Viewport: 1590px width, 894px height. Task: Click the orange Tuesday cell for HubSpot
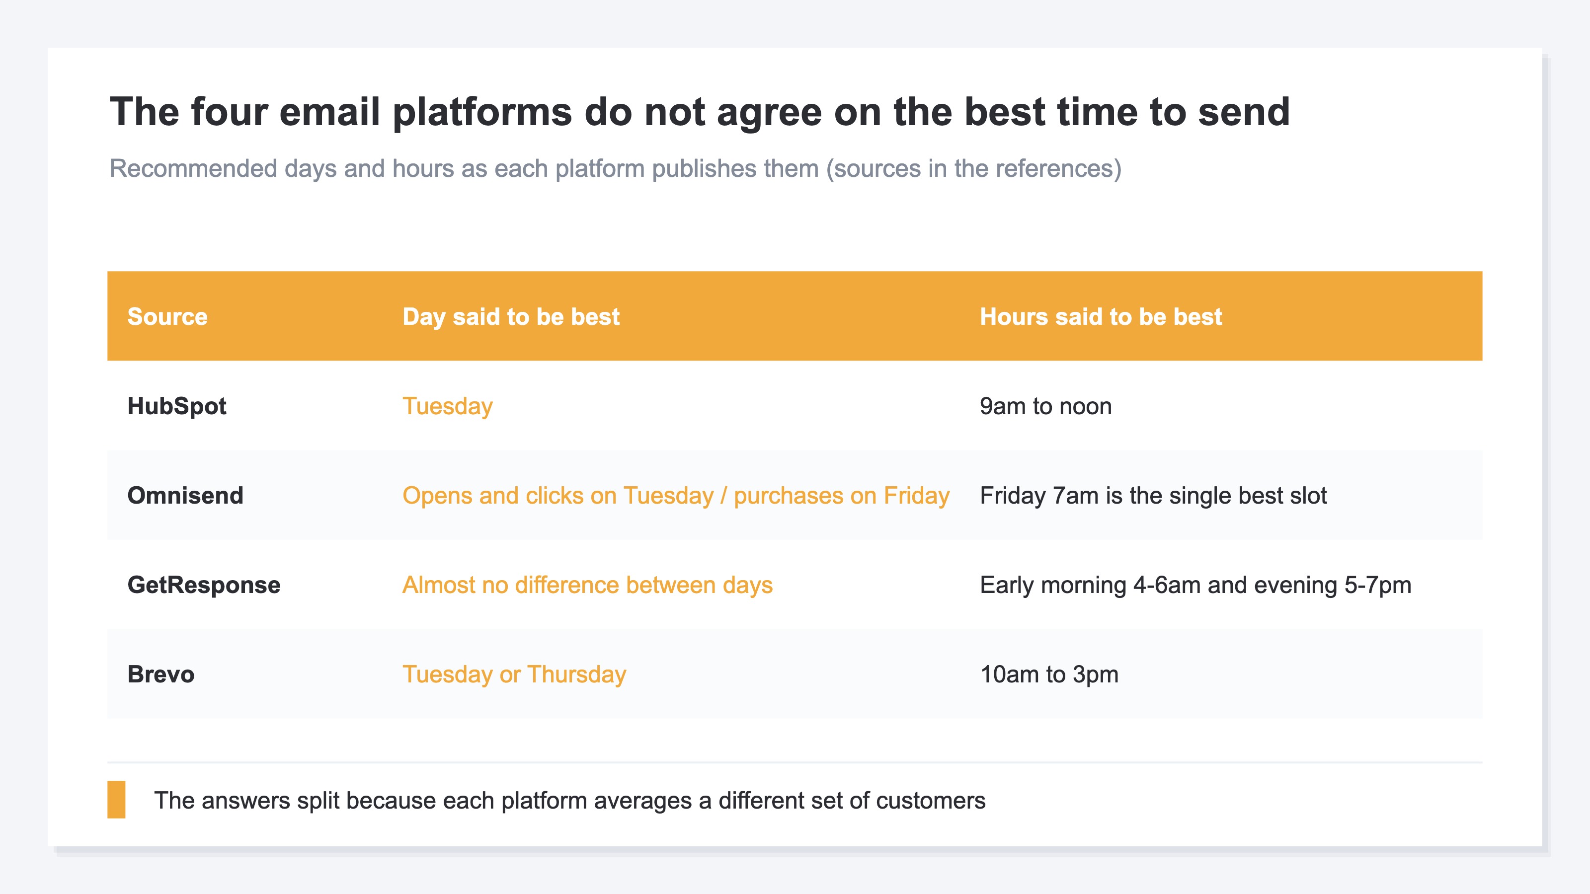448,406
